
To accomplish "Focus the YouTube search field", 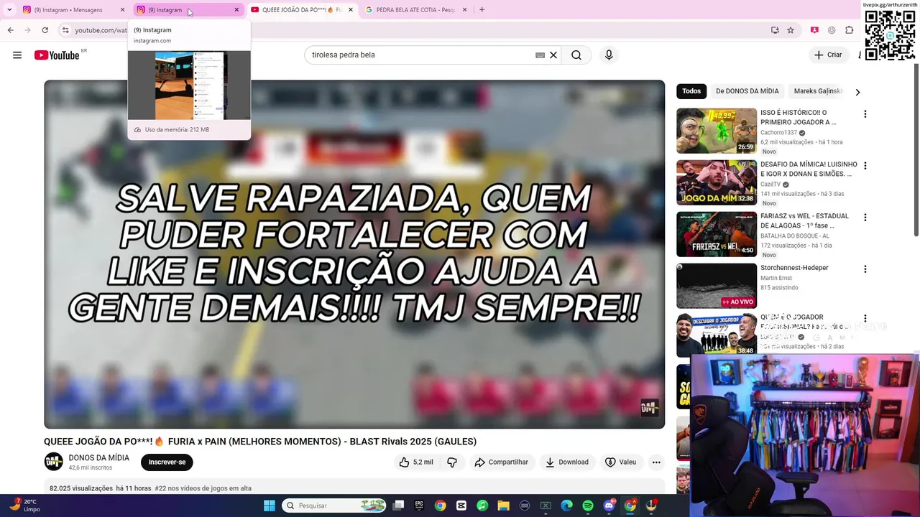I will pos(420,55).
